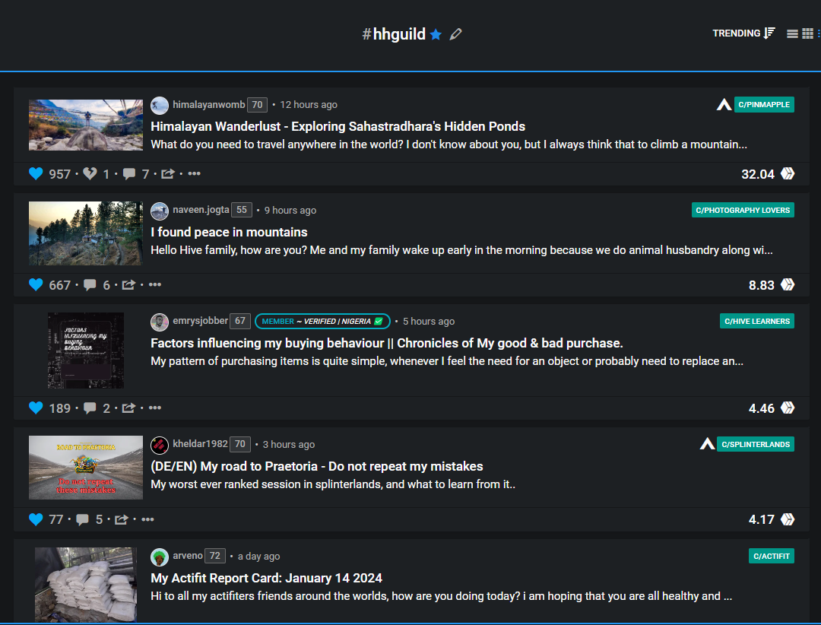821x625 pixels.
Task: Show payout details for 8.83
Action: click(x=761, y=285)
